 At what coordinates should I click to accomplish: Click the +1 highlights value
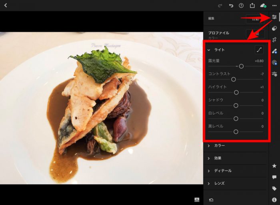[262, 87]
